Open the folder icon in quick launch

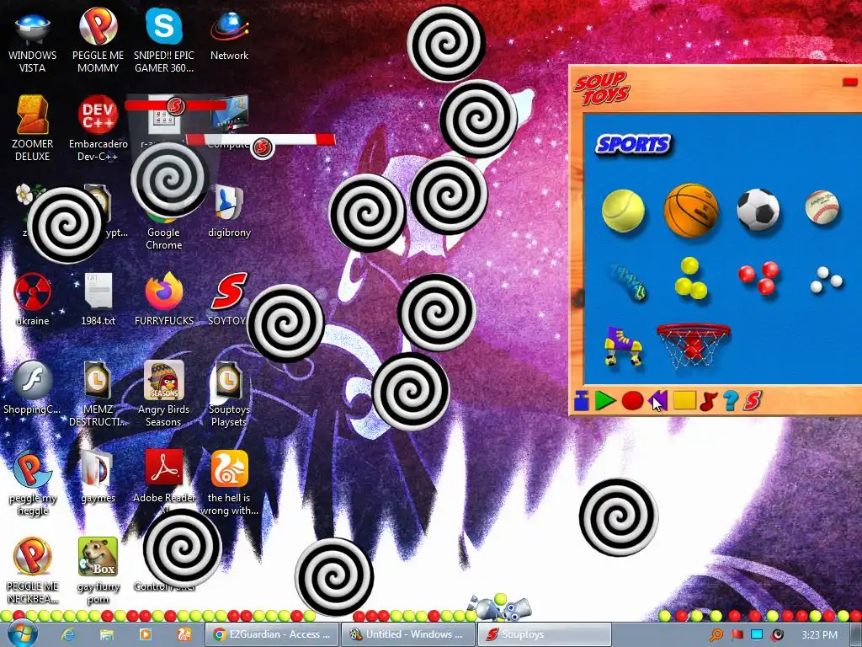click(x=107, y=634)
